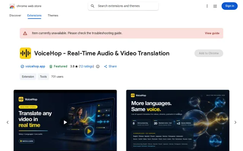Open the voicehop.app publisher link
The height and width of the screenshot is (151, 243).
pyautogui.click(x=35, y=66)
